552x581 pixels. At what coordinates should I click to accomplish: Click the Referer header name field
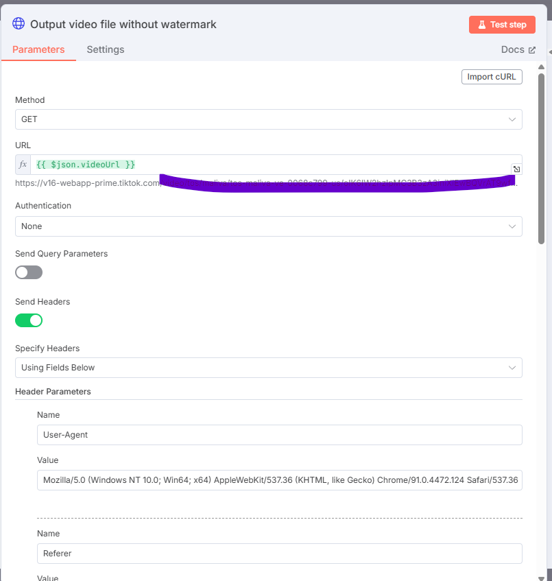tap(280, 554)
